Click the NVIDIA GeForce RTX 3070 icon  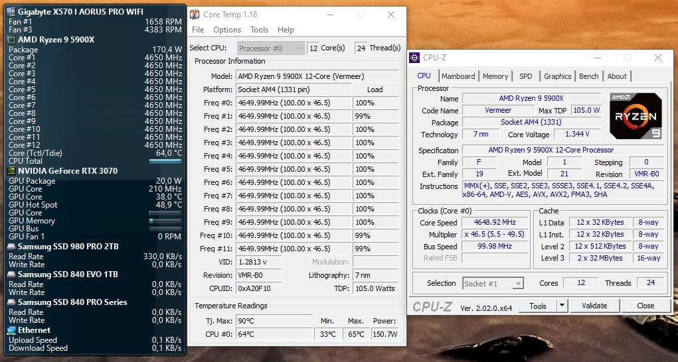click(x=12, y=171)
